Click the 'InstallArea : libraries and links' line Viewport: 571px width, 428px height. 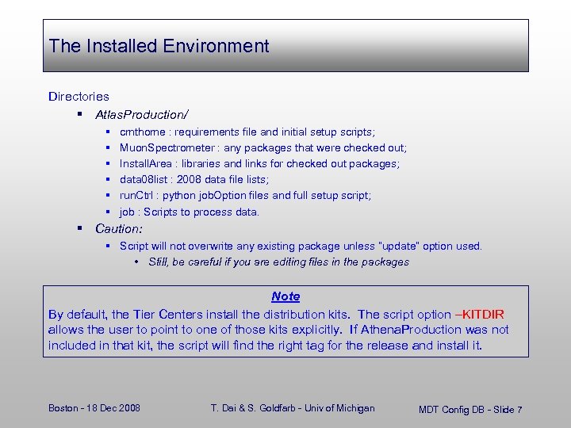[x=259, y=164]
